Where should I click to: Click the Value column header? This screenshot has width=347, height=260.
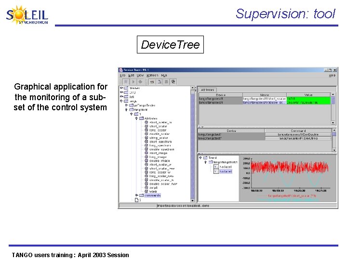point(308,95)
